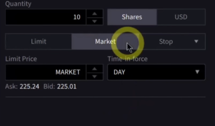
Task: Click the Limit Price field showing MARKET
Action: point(46,72)
